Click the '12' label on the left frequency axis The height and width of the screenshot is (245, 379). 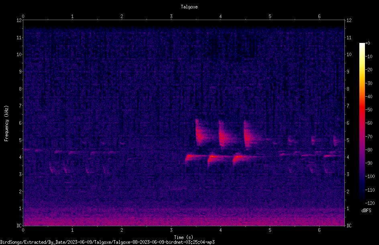point(19,20)
